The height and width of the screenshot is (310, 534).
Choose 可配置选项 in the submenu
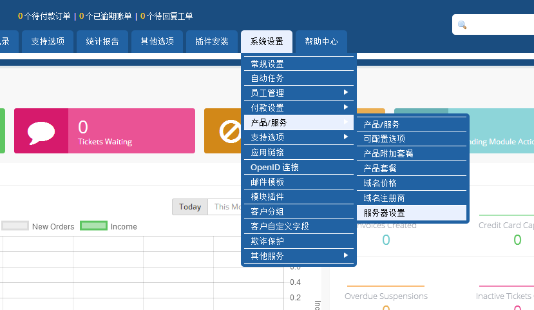pyautogui.click(x=412, y=139)
